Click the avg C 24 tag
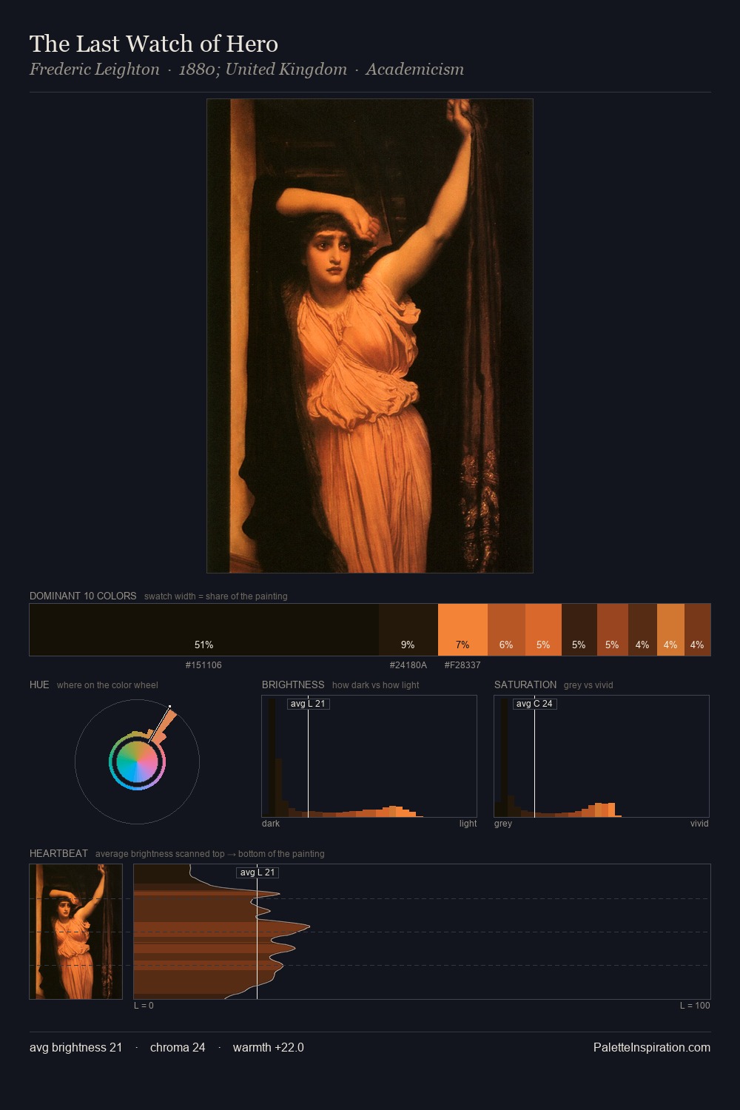This screenshot has width=740, height=1110. coord(534,704)
